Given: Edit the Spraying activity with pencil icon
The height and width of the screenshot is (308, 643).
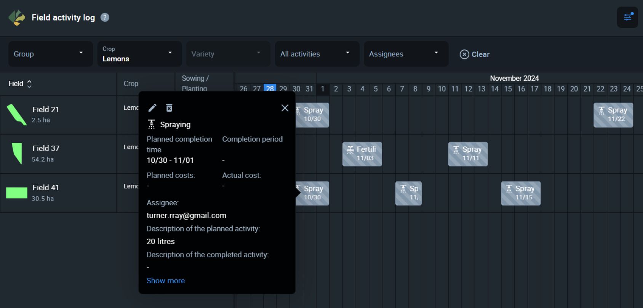Looking at the screenshot, I should (x=152, y=108).
